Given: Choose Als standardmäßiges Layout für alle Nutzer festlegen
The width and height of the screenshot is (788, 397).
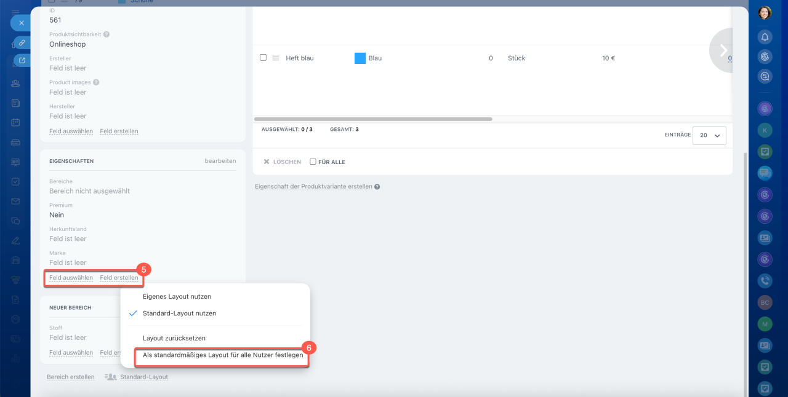Looking at the screenshot, I should tap(222, 355).
